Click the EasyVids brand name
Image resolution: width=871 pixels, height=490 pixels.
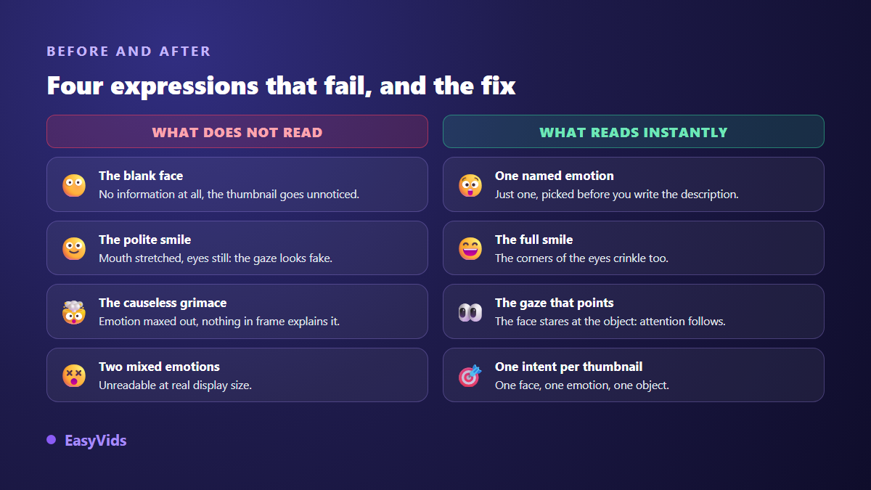96,441
